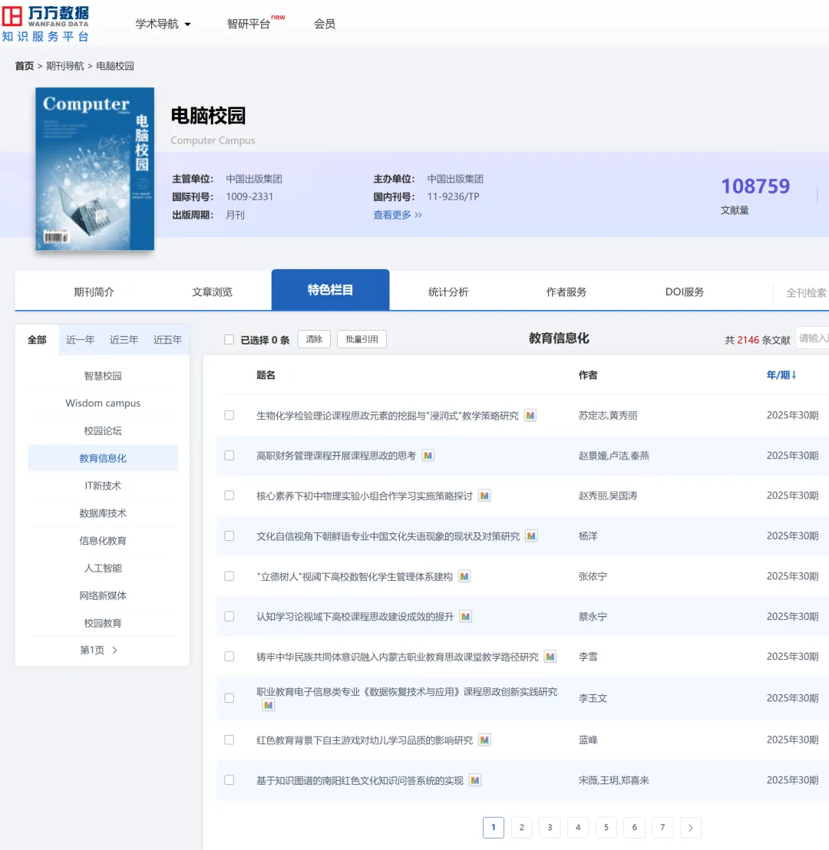
Task: Select the 智慧校园 column
Action: click(x=103, y=376)
